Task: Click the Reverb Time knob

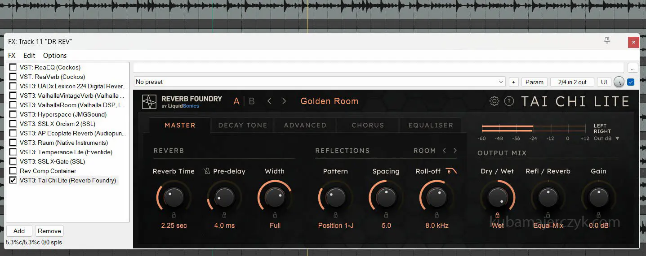Action: click(x=174, y=197)
